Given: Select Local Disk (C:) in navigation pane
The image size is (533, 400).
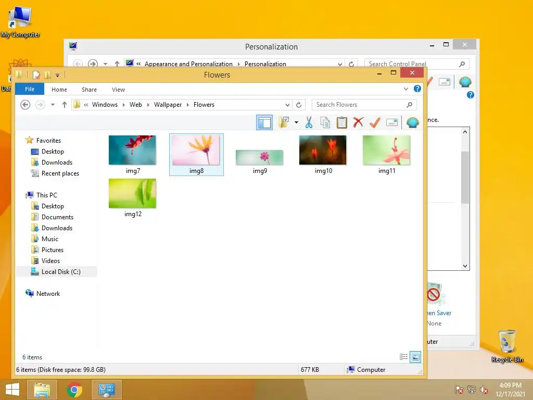Looking at the screenshot, I should [56, 272].
